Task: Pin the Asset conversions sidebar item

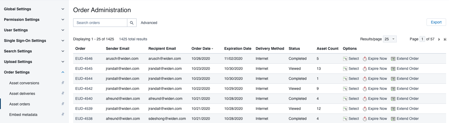Action: (x=63, y=83)
